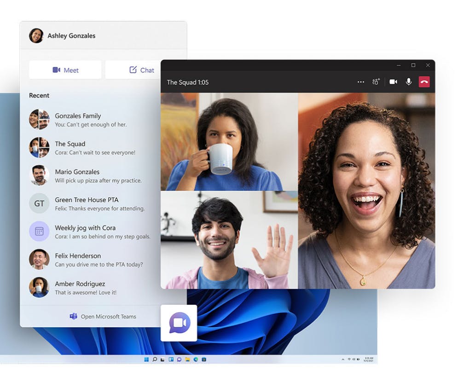Open Widgets from the taskbar
Viewport: 458px width, 389px height.
[171, 359]
